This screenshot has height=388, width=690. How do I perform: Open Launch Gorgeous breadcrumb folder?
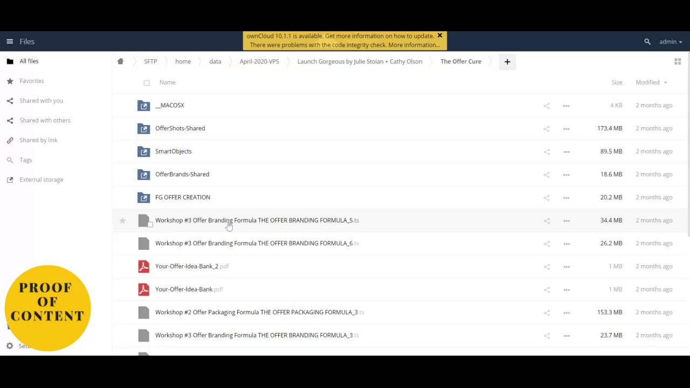[x=360, y=61]
